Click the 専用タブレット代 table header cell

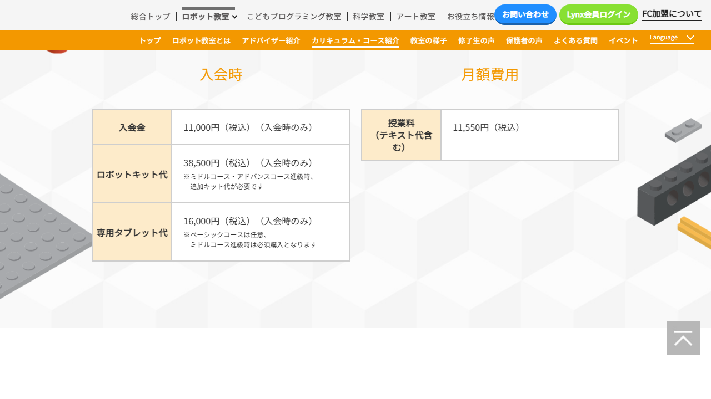click(x=132, y=232)
